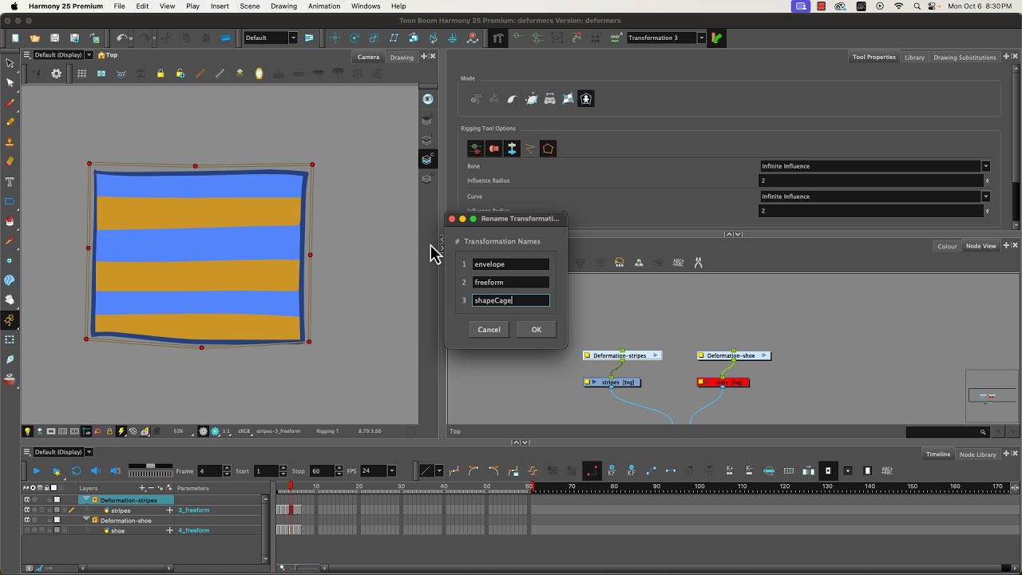This screenshot has height=575, width=1022.
Task: Toggle the grid icon in Camera view toolbar
Action: click(81, 73)
